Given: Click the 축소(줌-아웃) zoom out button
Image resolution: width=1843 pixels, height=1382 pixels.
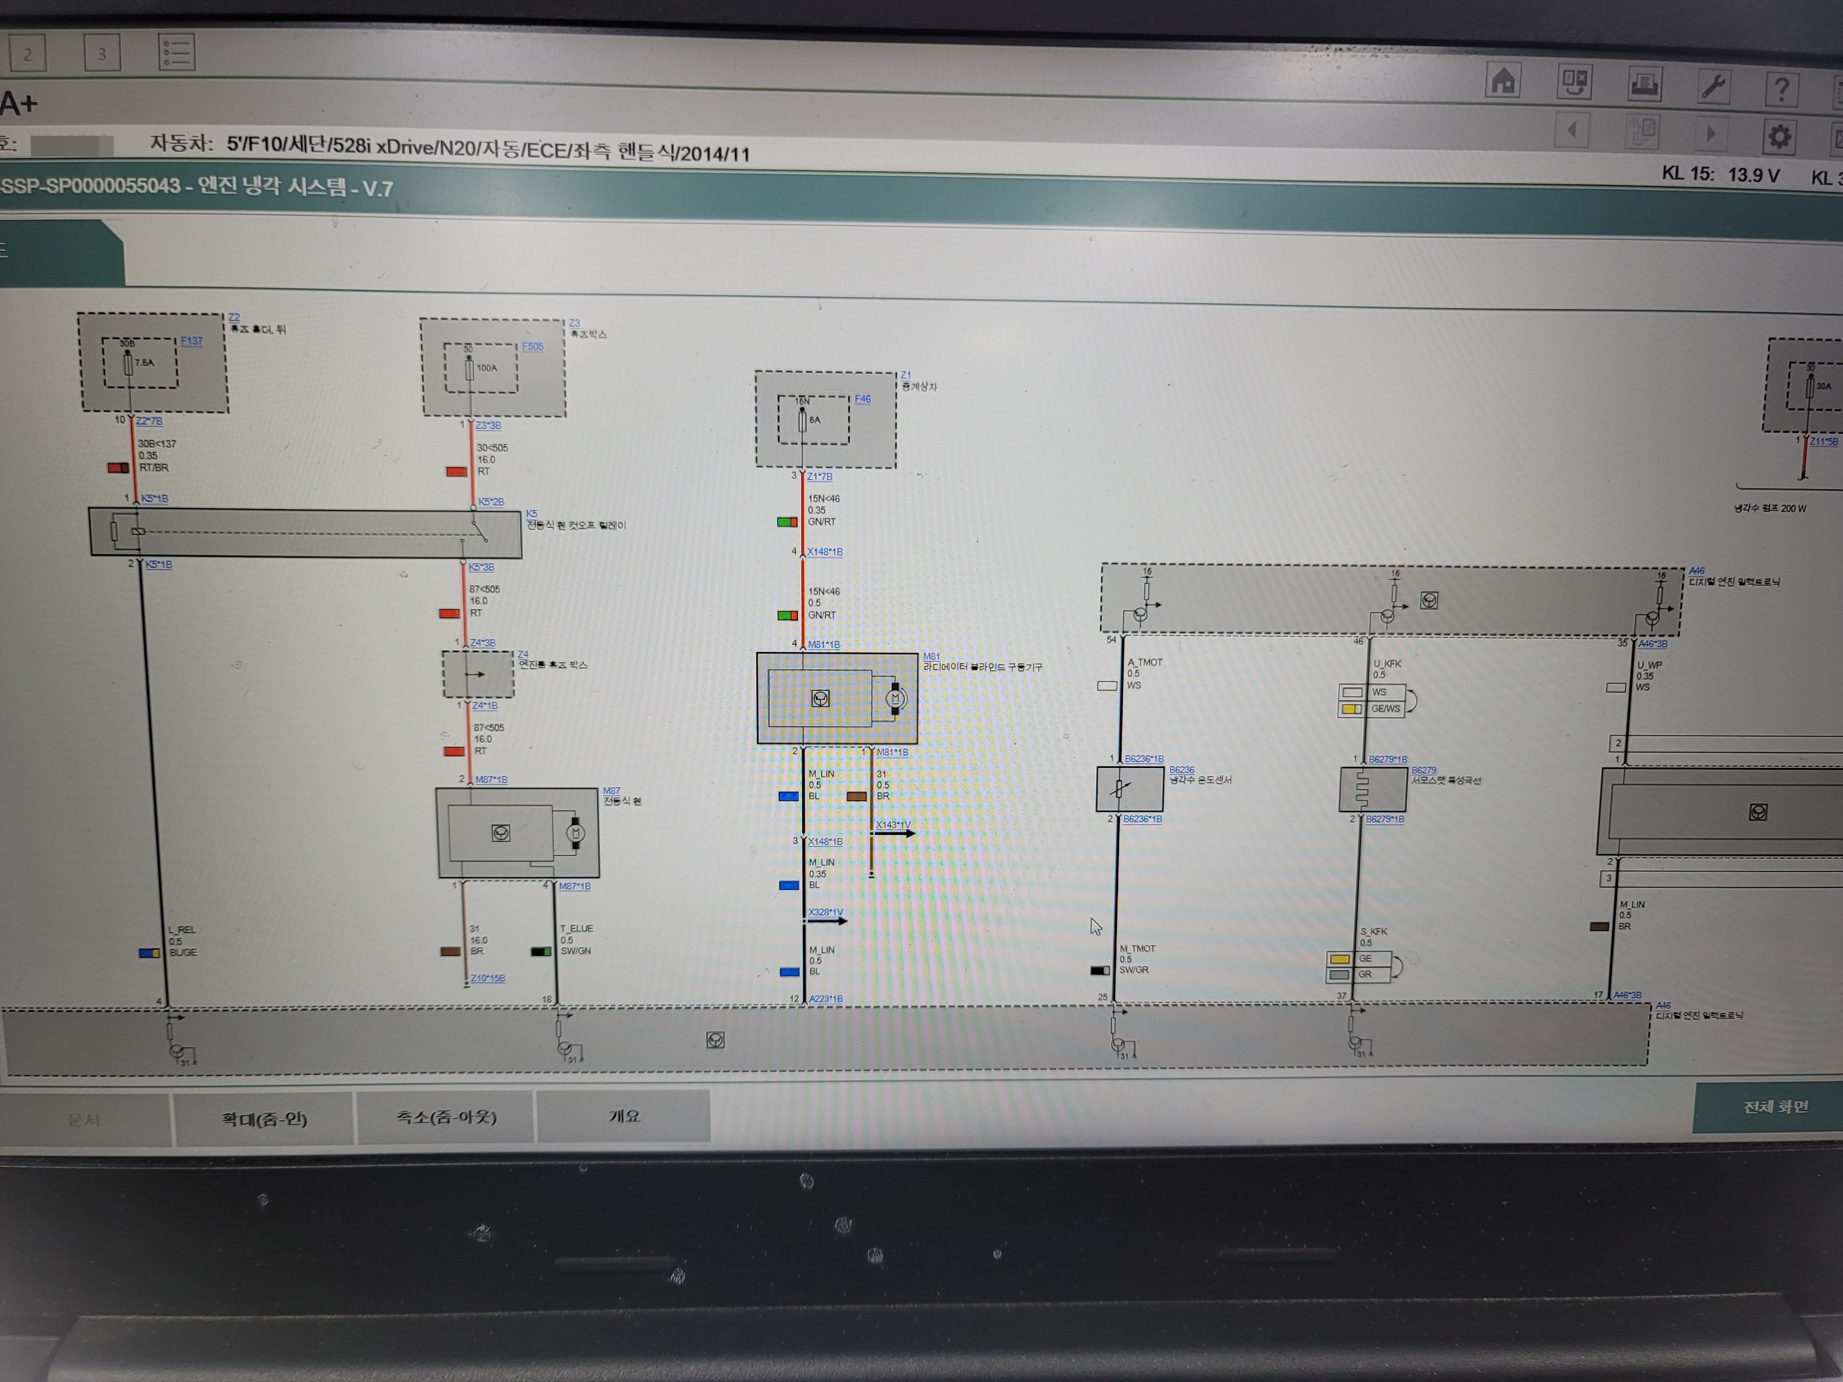Looking at the screenshot, I should point(446,1116).
